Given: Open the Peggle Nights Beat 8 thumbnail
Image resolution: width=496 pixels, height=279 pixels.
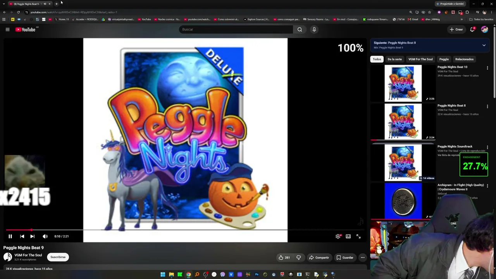Looking at the screenshot, I should pyautogui.click(x=403, y=122).
